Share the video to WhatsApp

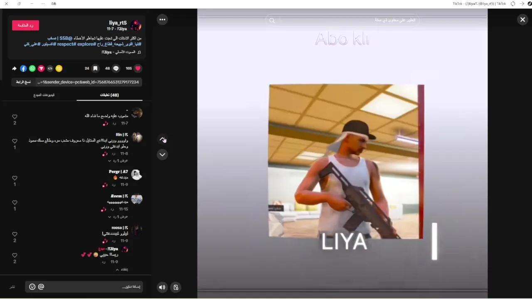click(32, 69)
